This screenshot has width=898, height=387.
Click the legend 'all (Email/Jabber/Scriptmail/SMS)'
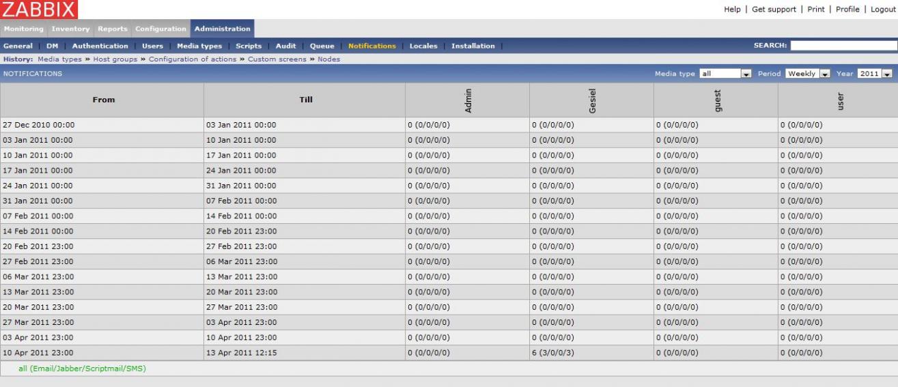tap(82, 369)
